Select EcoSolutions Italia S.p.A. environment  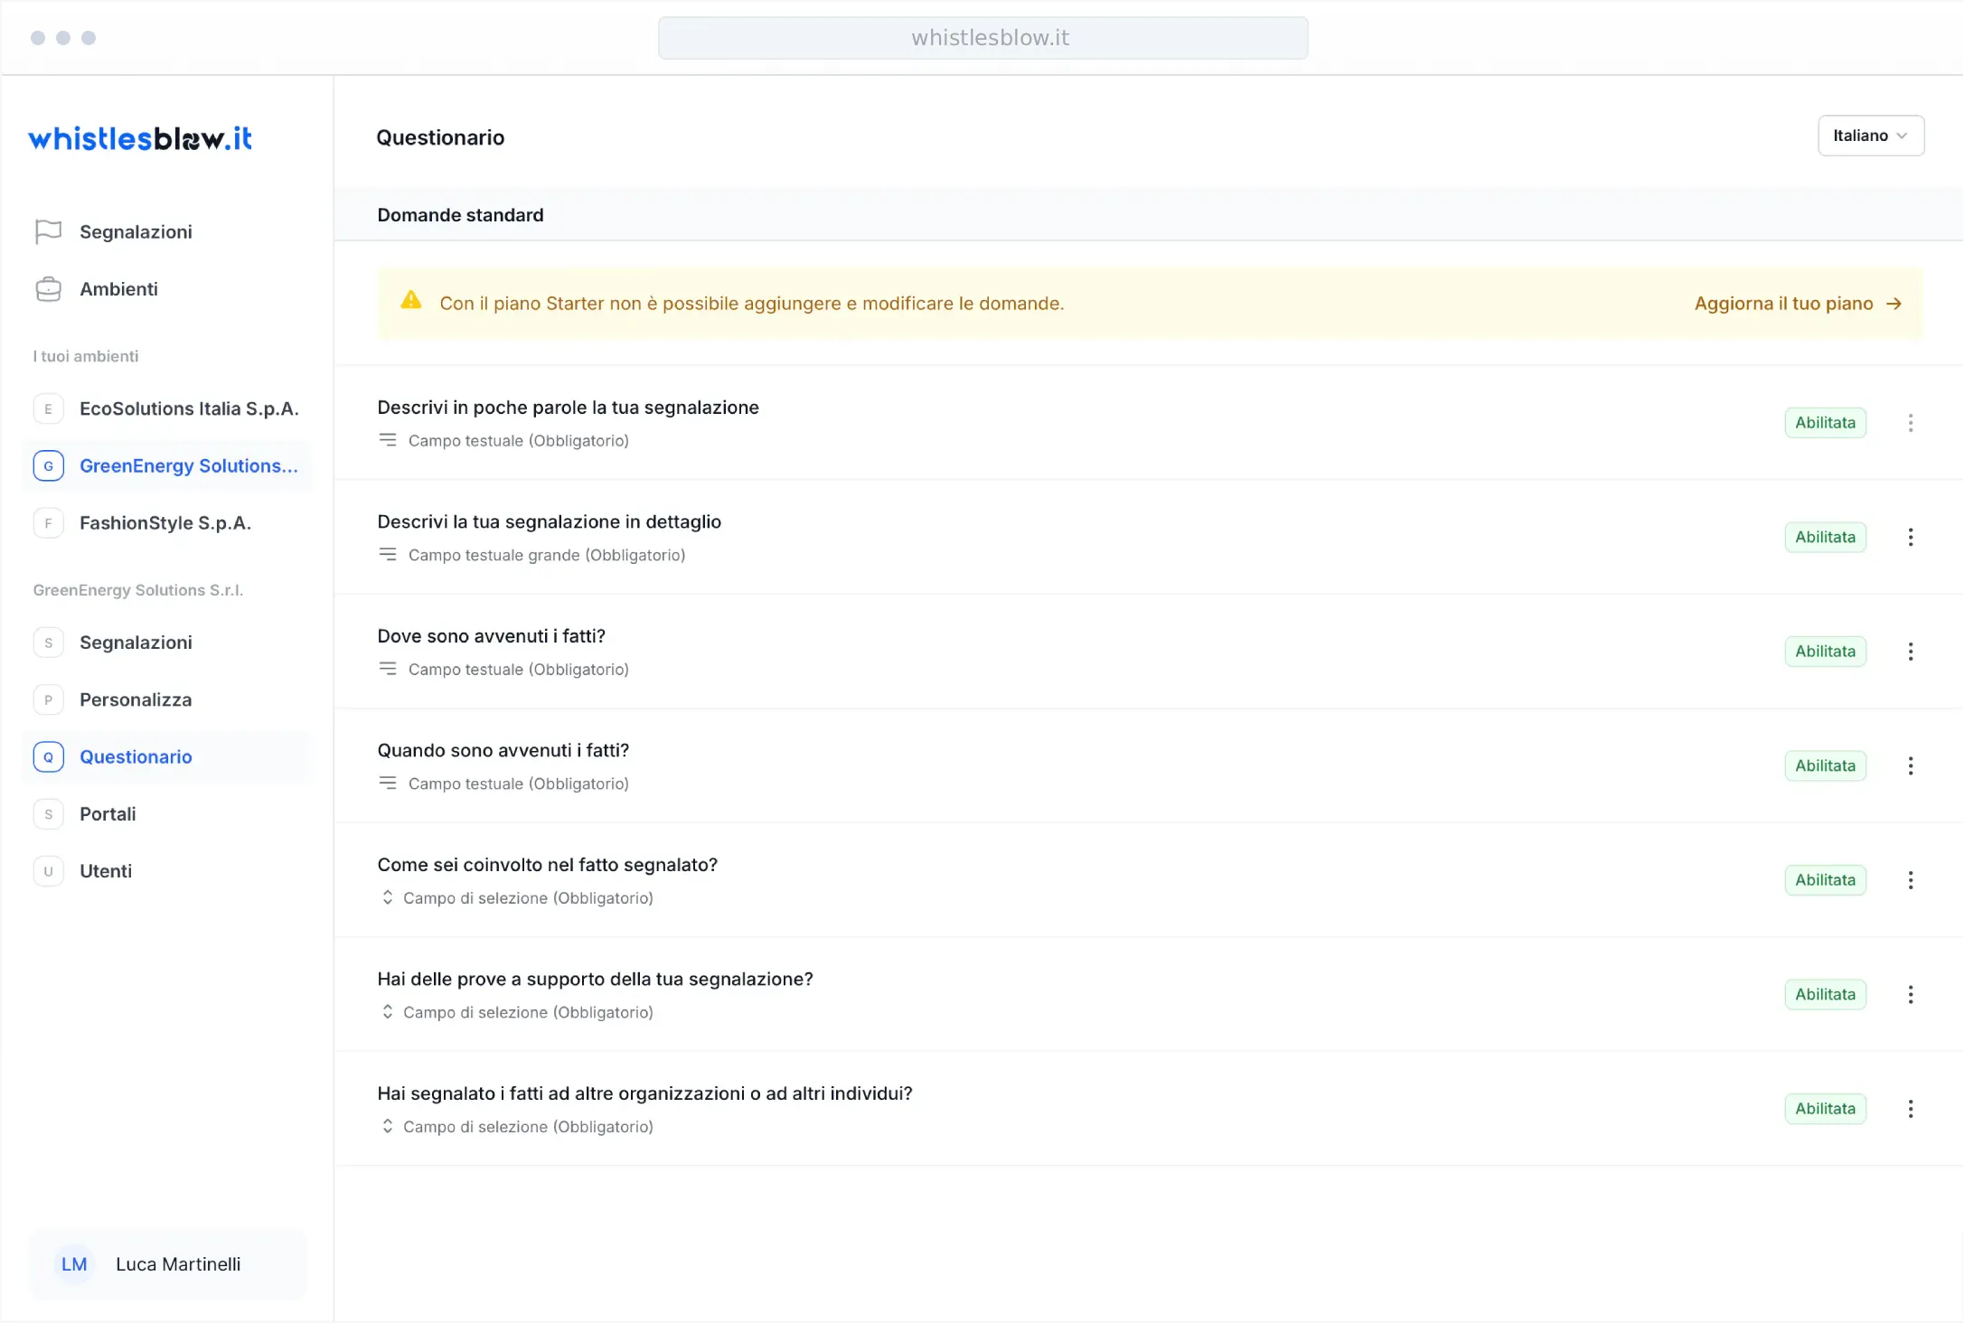pyautogui.click(x=189, y=408)
